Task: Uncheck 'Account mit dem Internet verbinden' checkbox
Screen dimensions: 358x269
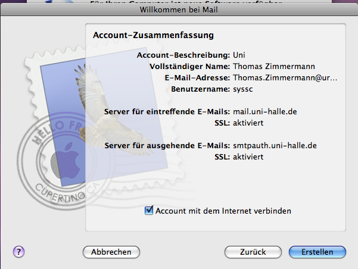Action: click(149, 210)
